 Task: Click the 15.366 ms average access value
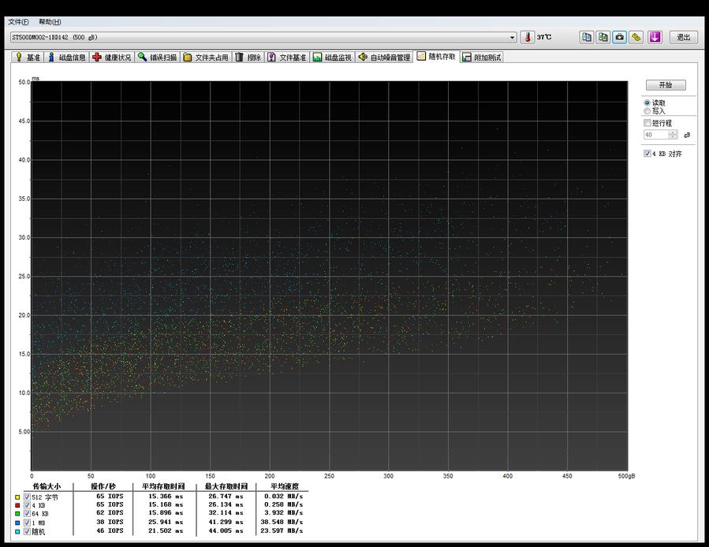click(166, 497)
